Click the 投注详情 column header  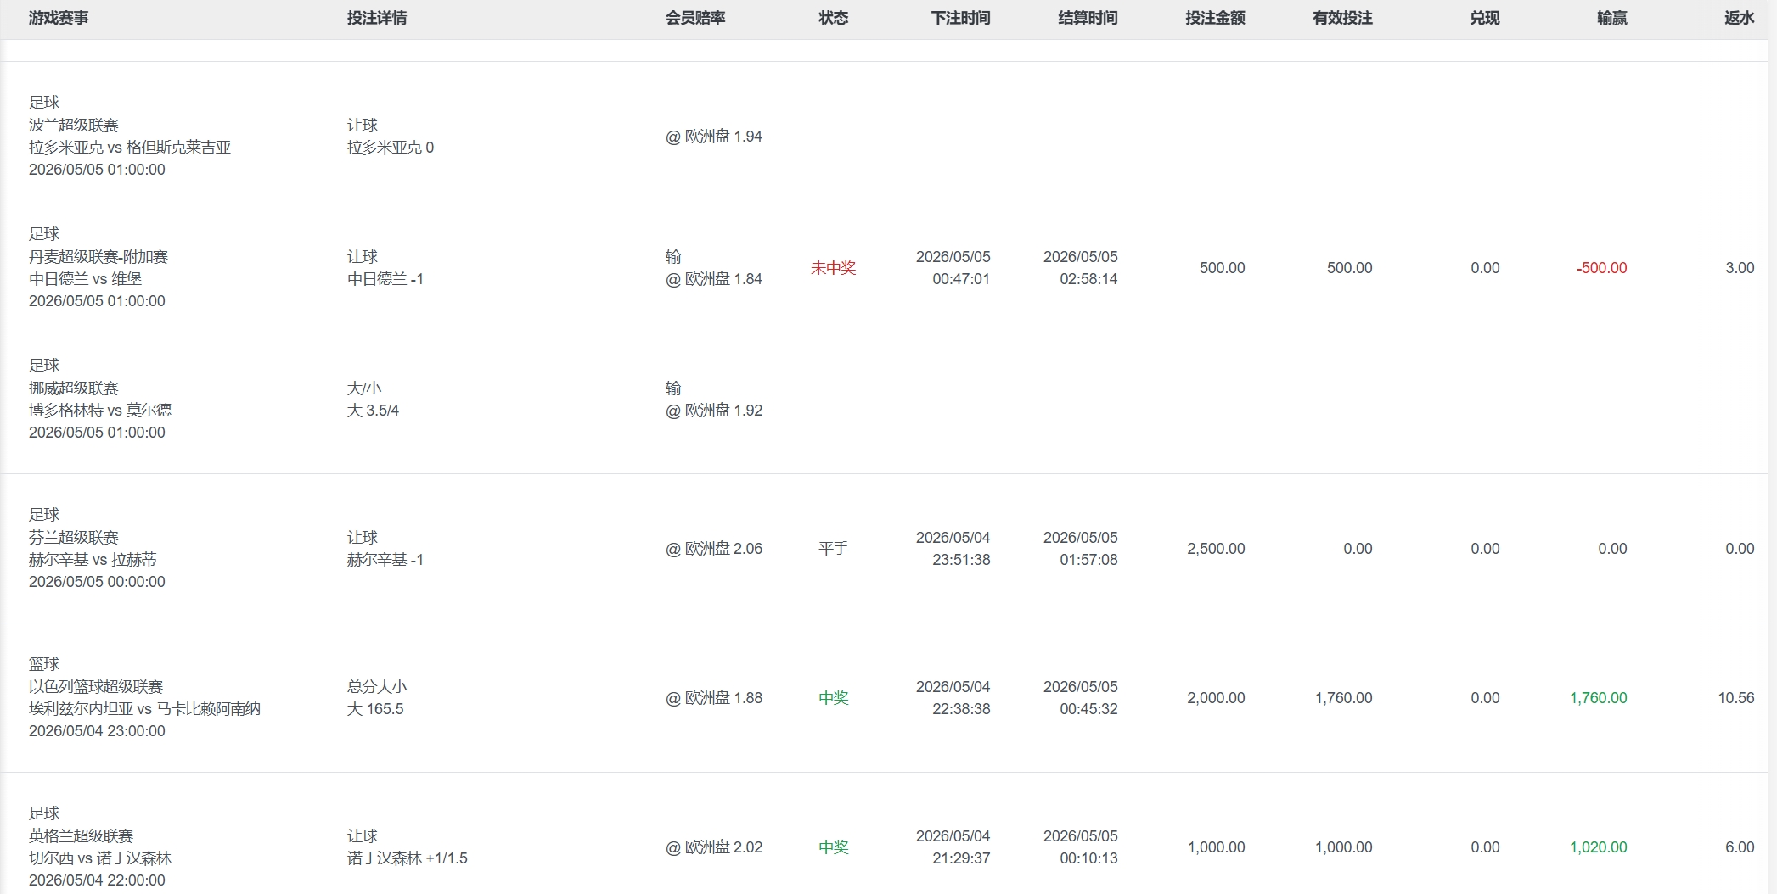click(x=377, y=18)
